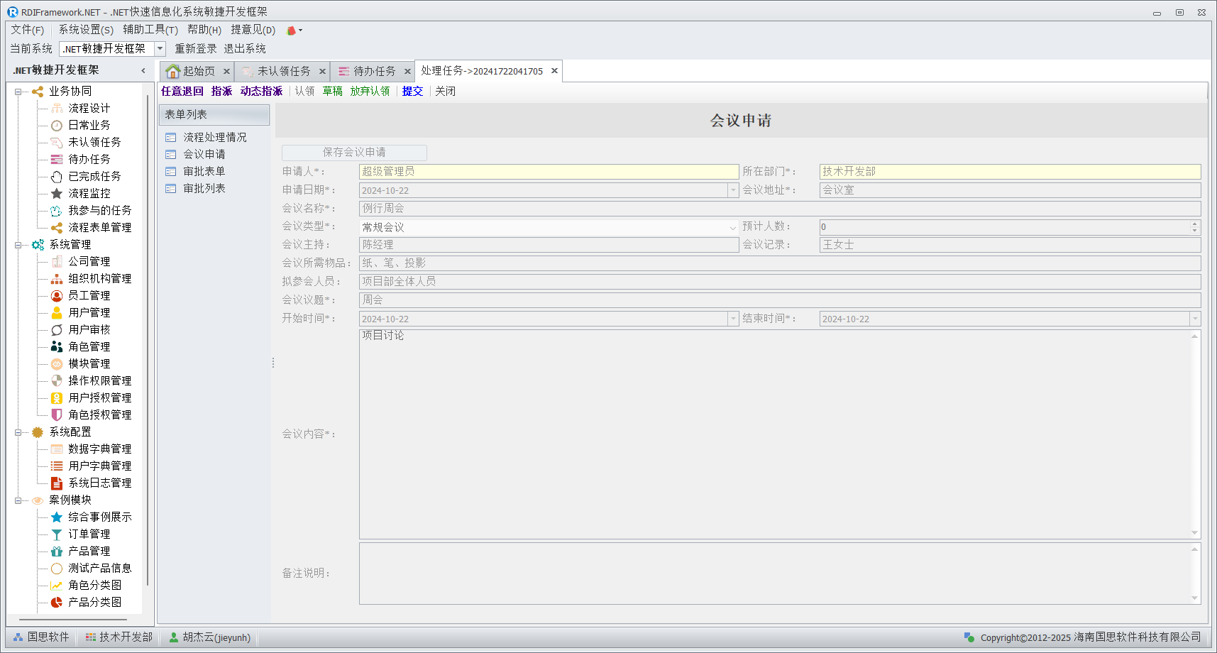Switch to the 待办任务 tab
The height and width of the screenshot is (653, 1217).
click(373, 72)
